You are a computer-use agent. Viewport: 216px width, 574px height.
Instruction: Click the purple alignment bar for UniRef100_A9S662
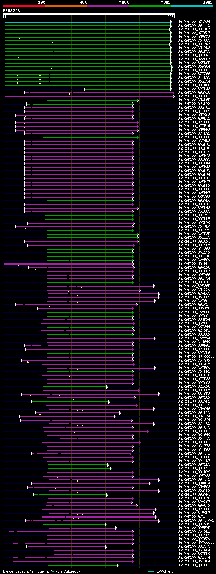click(x=90, y=96)
